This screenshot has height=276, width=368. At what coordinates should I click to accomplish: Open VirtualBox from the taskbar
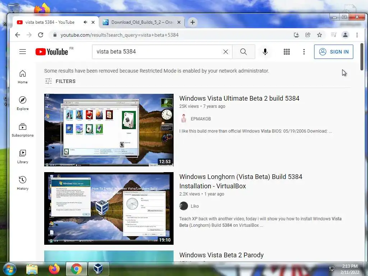tap(98, 269)
